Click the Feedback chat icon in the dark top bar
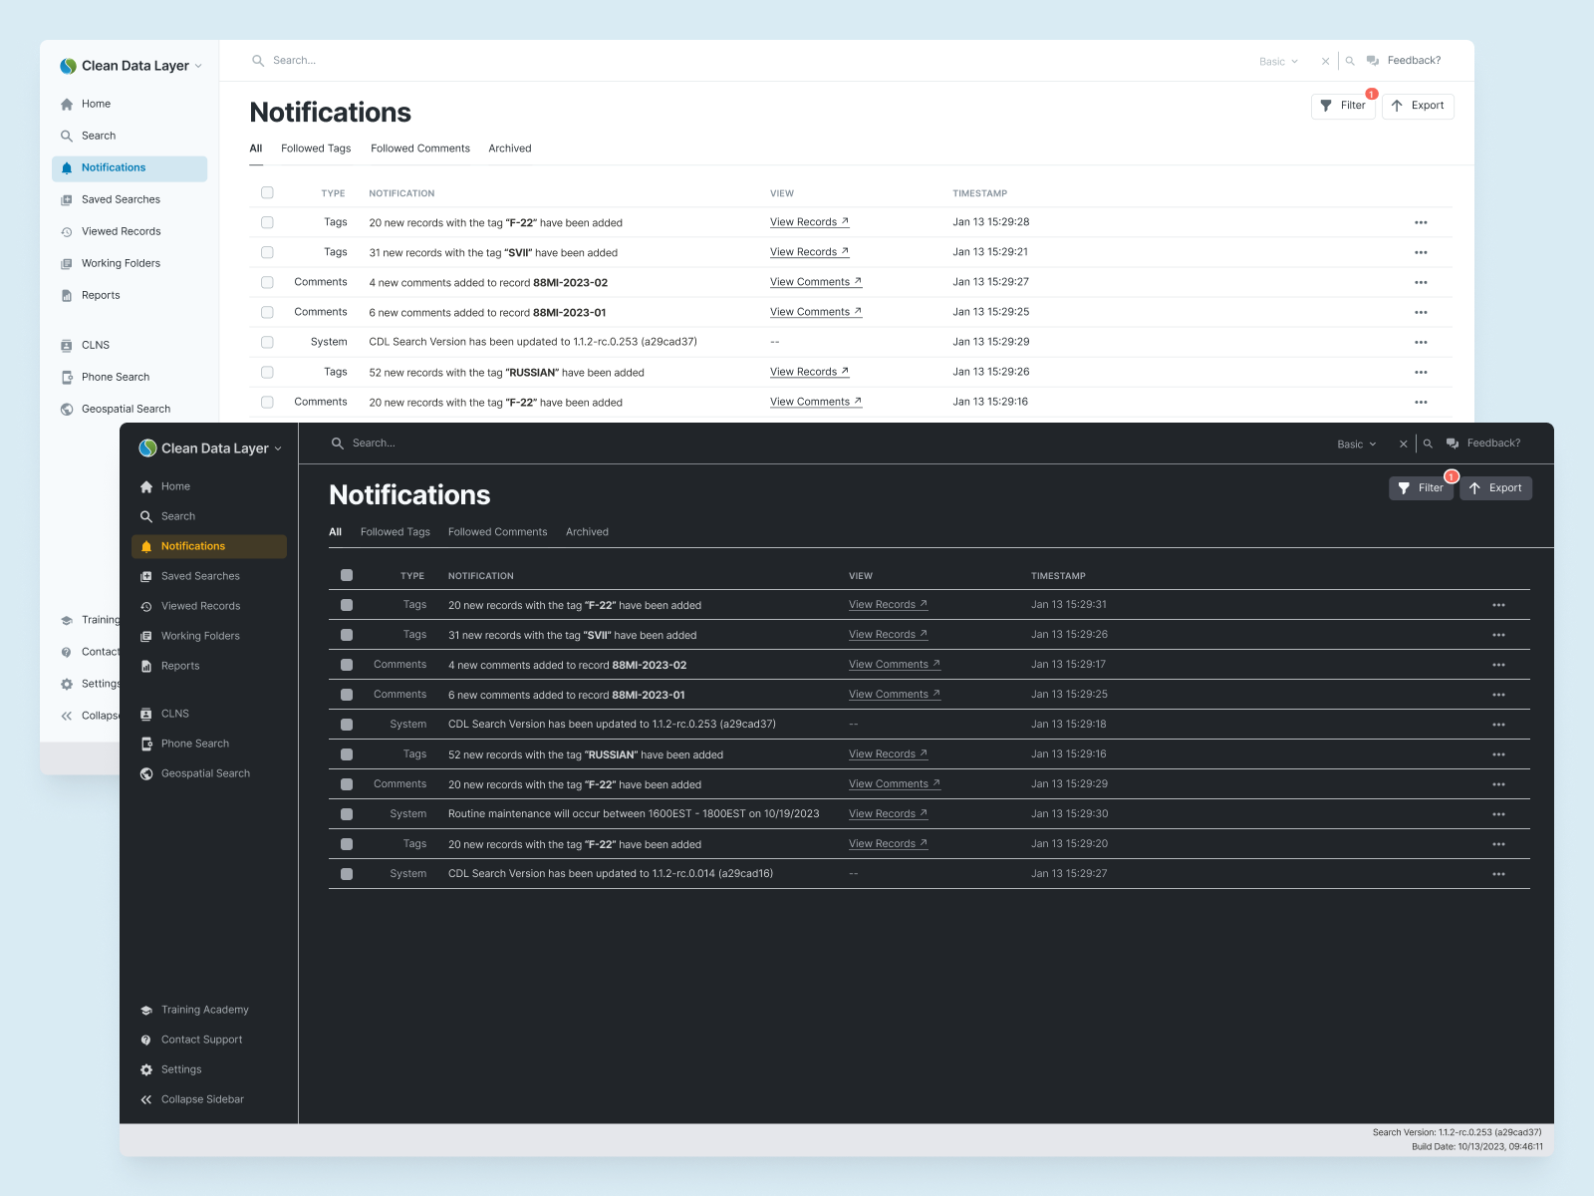1594x1196 pixels. click(1453, 444)
